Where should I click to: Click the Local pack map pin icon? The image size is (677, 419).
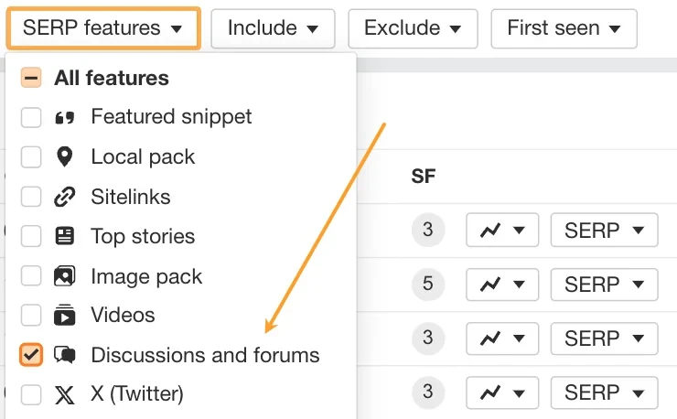[x=65, y=156]
